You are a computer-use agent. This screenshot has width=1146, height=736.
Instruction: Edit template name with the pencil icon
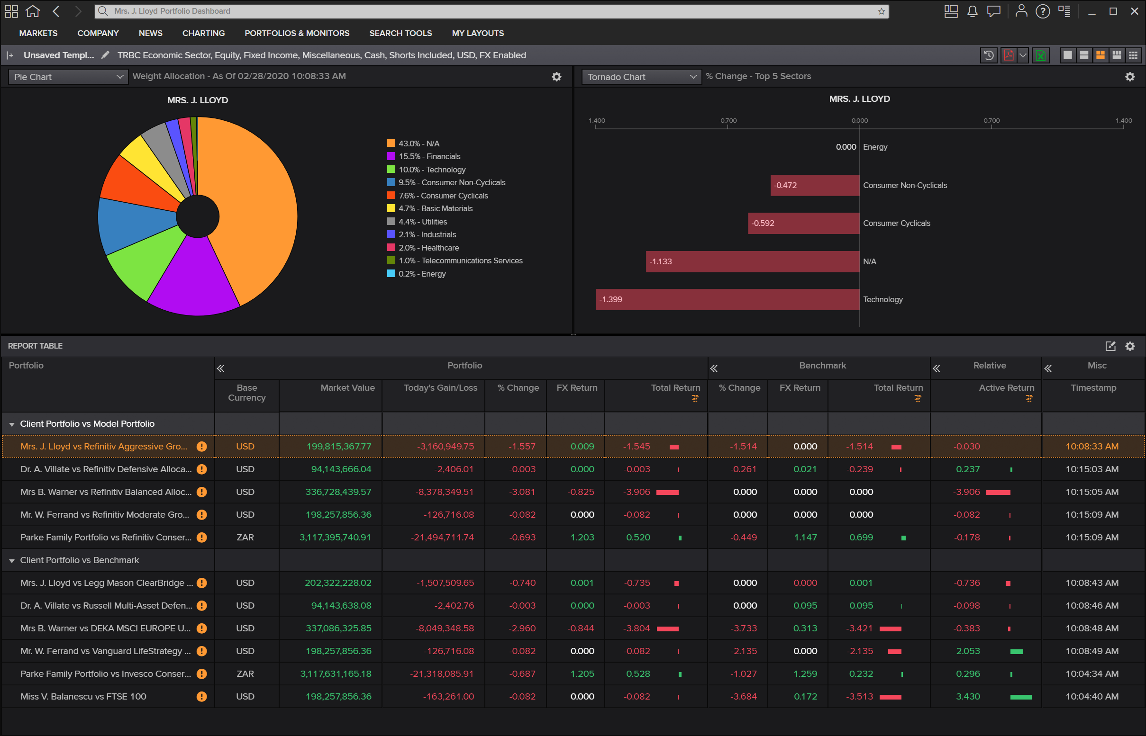pyautogui.click(x=105, y=55)
